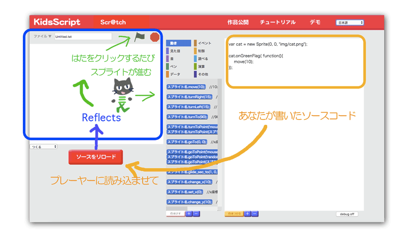The height and width of the screenshot is (238, 404).
Task: Click the cat.onGreenFlag( function(){ code line
Action: pyautogui.click(x=256, y=56)
